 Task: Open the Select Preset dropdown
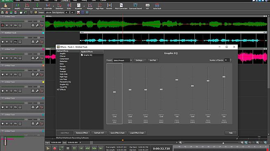point(123,60)
